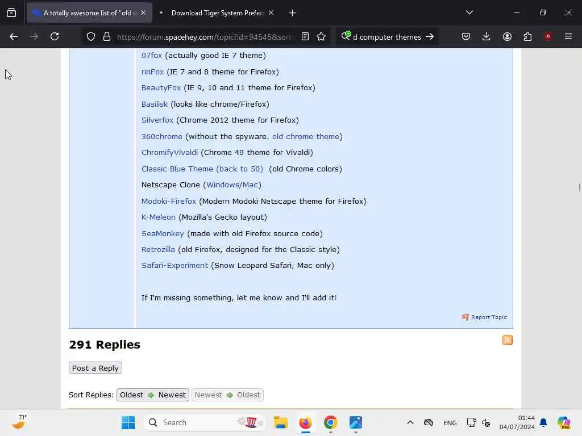The width and height of the screenshot is (582, 436).
Task: Open the Netscape Clone Mac link
Action: [250, 185]
